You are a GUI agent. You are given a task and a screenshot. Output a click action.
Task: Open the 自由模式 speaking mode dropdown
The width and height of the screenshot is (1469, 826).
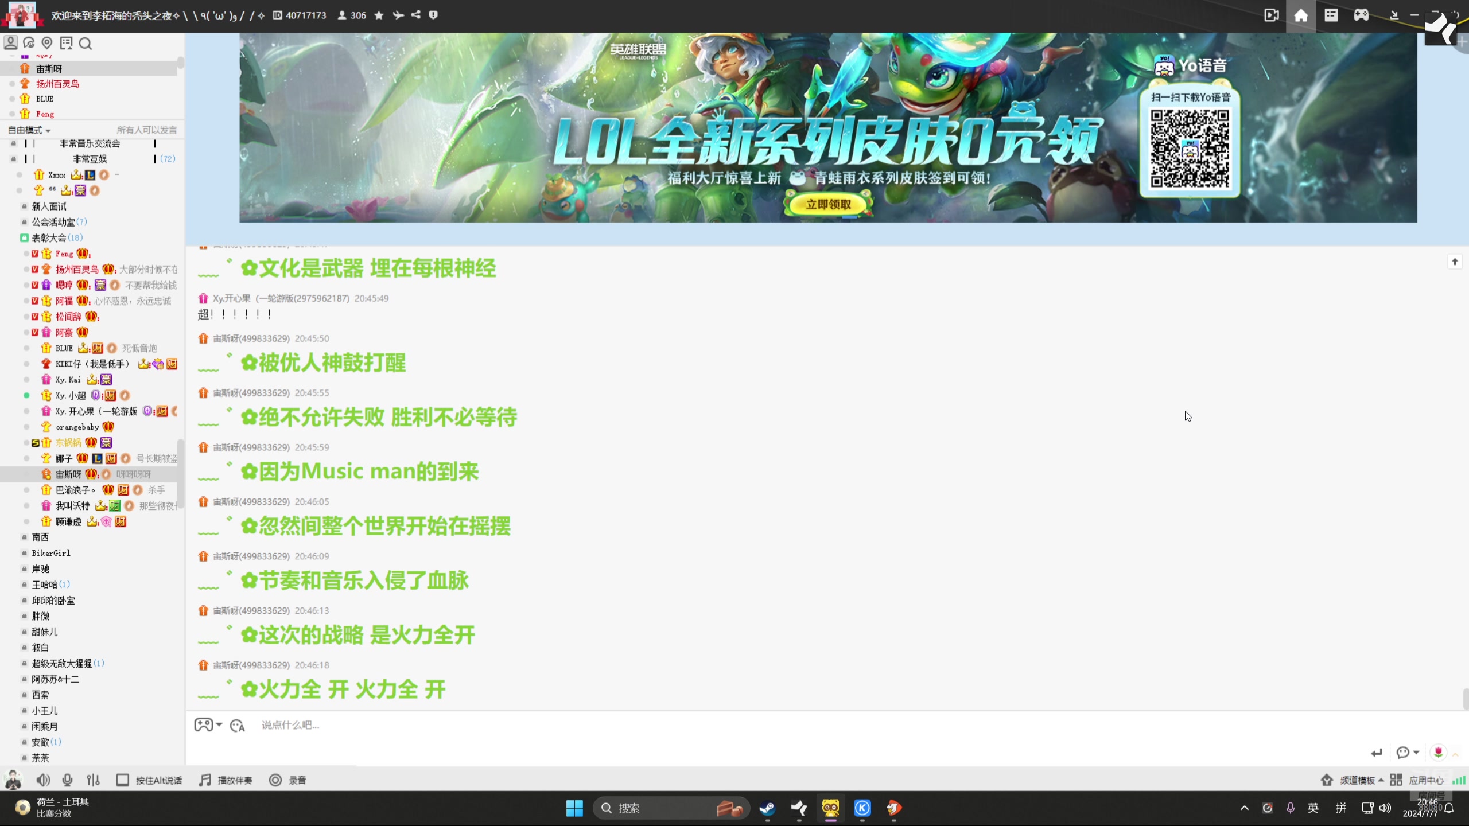point(29,130)
